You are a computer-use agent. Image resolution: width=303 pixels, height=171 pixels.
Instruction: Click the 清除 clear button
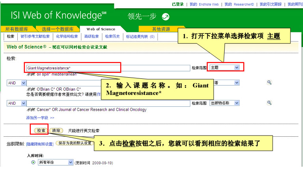click(56, 130)
